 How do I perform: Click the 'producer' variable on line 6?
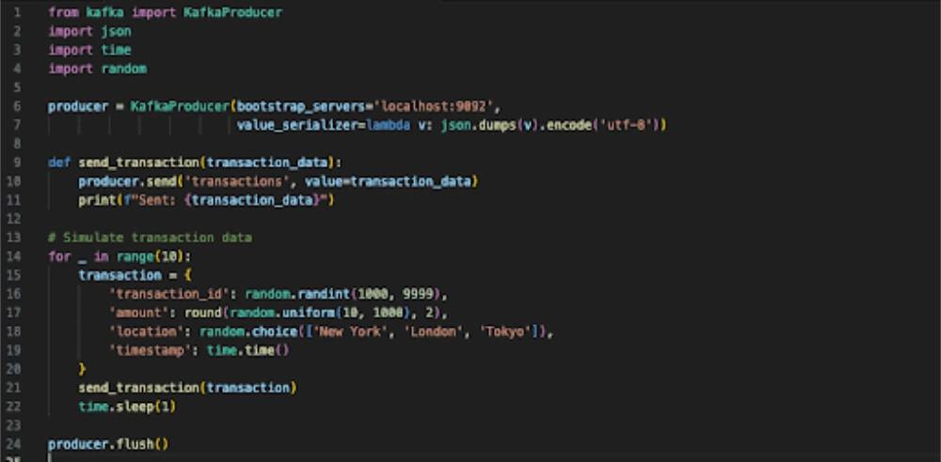78,107
